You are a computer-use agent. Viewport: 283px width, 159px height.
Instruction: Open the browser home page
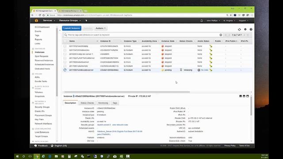tap(43, 15)
